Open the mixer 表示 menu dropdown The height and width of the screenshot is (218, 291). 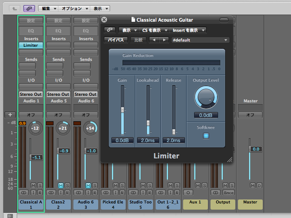100,8
